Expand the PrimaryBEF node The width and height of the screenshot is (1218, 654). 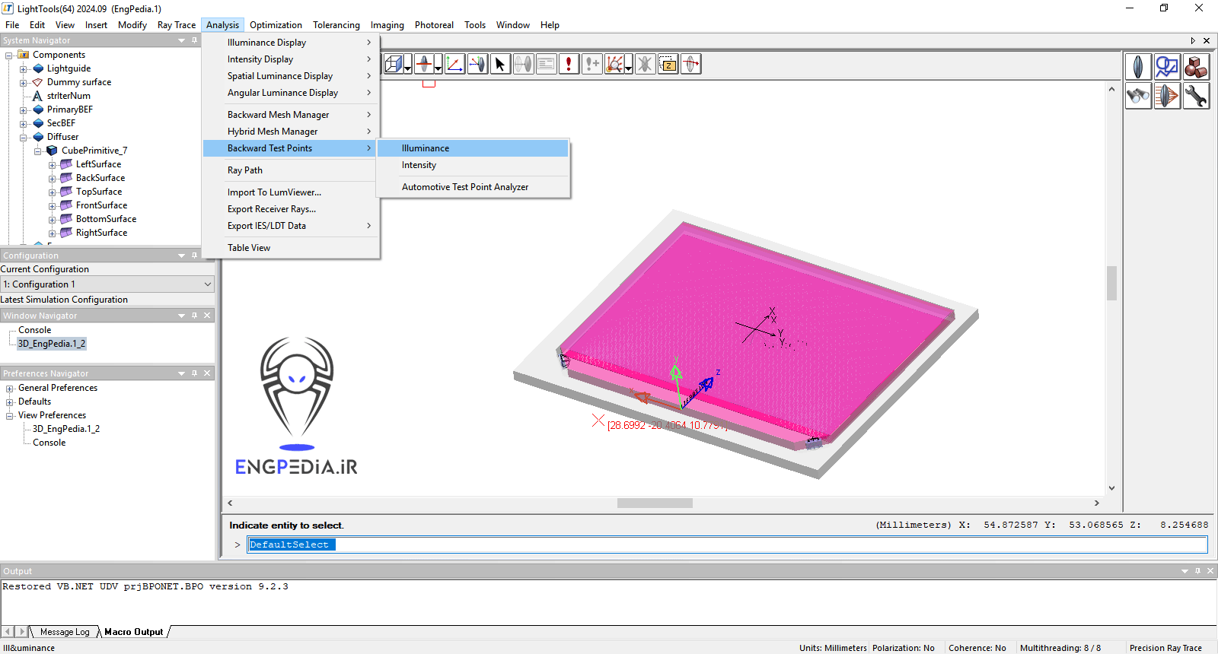(24, 110)
